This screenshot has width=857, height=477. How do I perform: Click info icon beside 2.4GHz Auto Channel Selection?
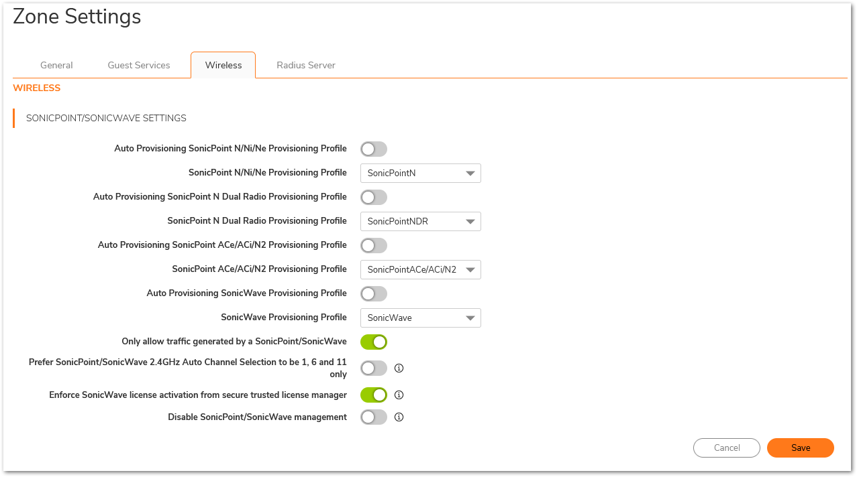pyautogui.click(x=399, y=368)
